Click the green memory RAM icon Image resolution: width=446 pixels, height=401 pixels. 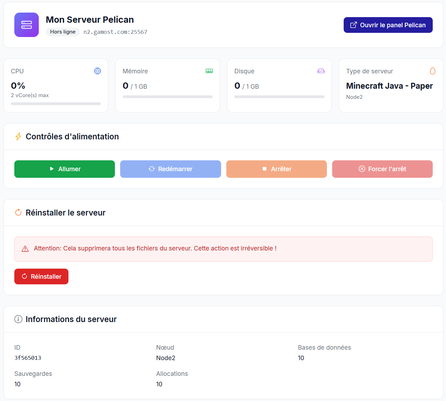pos(209,71)
